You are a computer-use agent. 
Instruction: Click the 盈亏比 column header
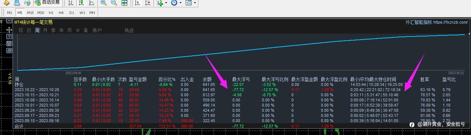[x=449, y=79]
